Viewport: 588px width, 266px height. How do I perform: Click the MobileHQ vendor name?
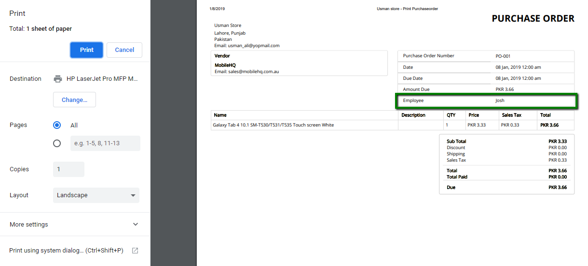click(x=225, y=65)
